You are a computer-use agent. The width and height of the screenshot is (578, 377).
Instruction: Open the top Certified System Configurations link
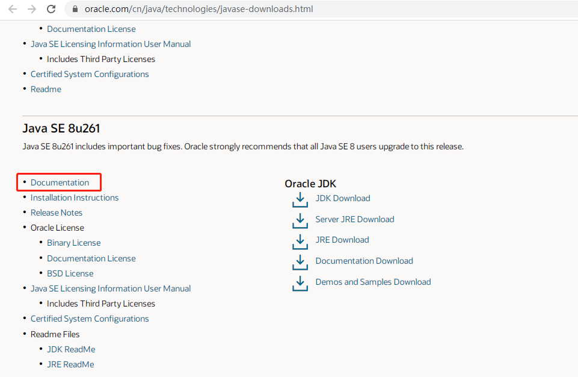tap(90, 74)
